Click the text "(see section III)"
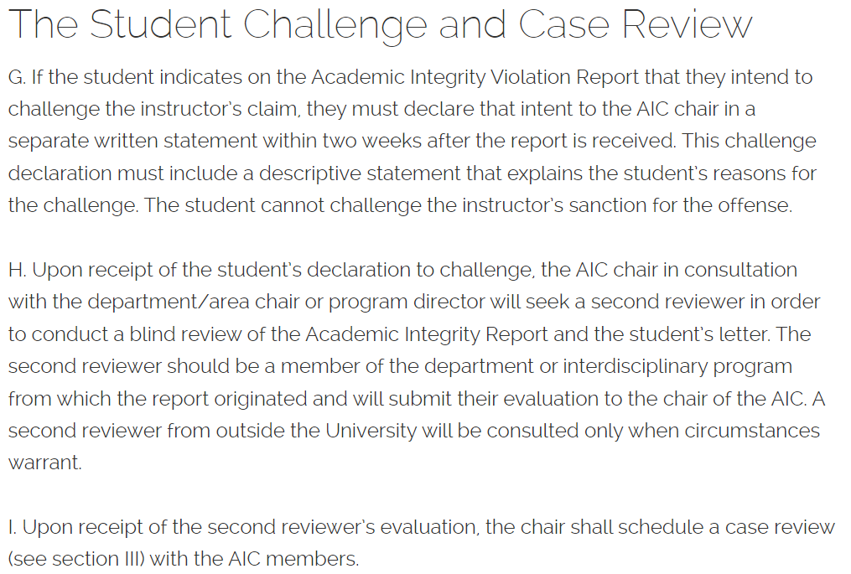851x574 pixels. pos(75,560)
